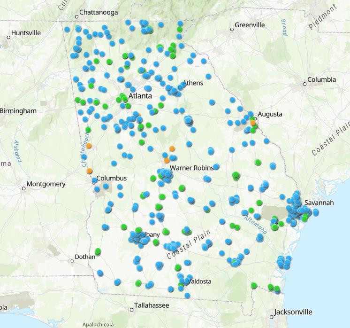Click the orange marker beside Augusta

pos(253,123)
